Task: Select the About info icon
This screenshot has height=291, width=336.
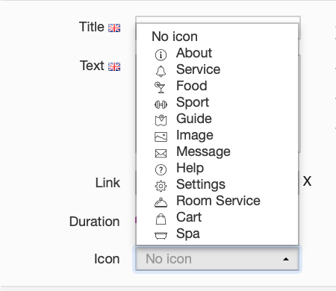Action: pyautogui.click(x=161, y=54)
